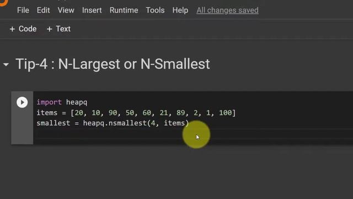This screenshot has height=199, width=353.
Task: Open the Runtime menu
Action: [124, 10]
